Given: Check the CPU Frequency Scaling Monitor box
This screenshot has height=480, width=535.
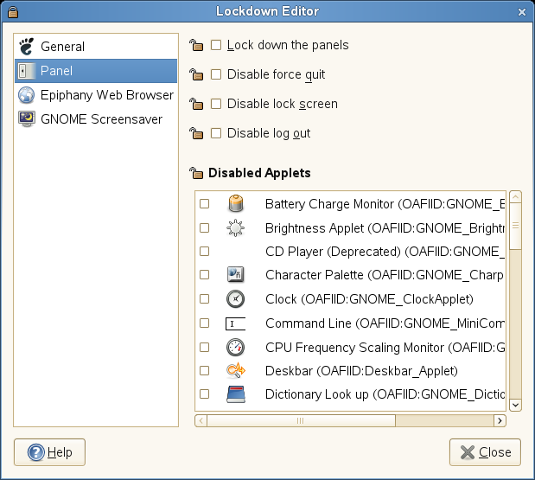Looking at the screenshot, I should 204,347.
